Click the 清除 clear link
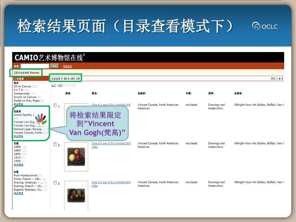296x222 pixels. coord(60,85)
